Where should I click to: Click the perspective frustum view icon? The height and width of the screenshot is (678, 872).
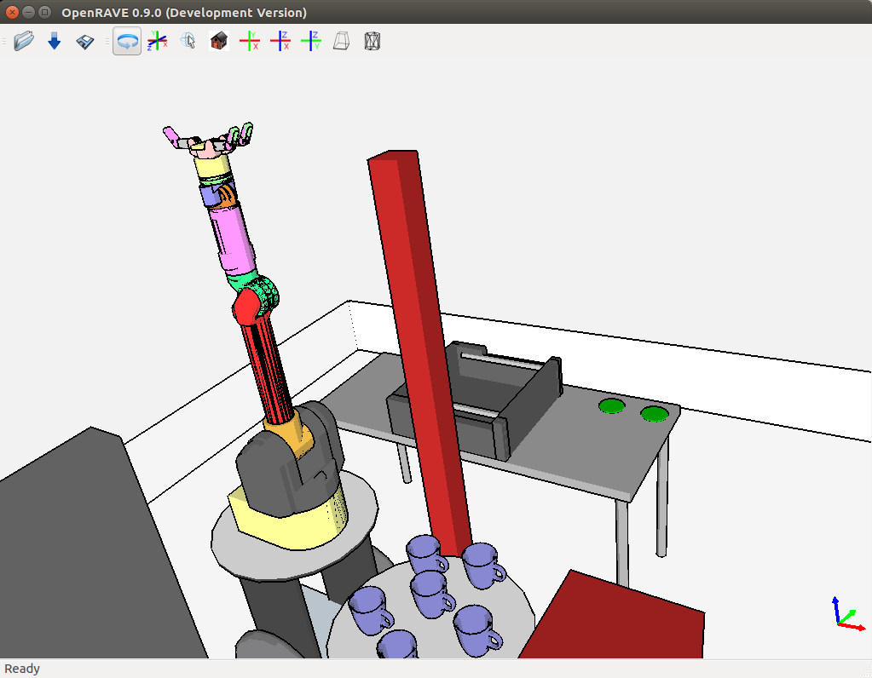point(341,41)
